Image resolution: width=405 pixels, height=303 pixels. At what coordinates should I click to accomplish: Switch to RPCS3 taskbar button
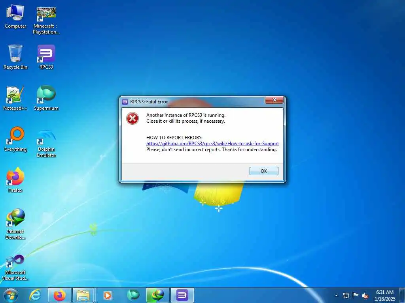click(182, 295)
